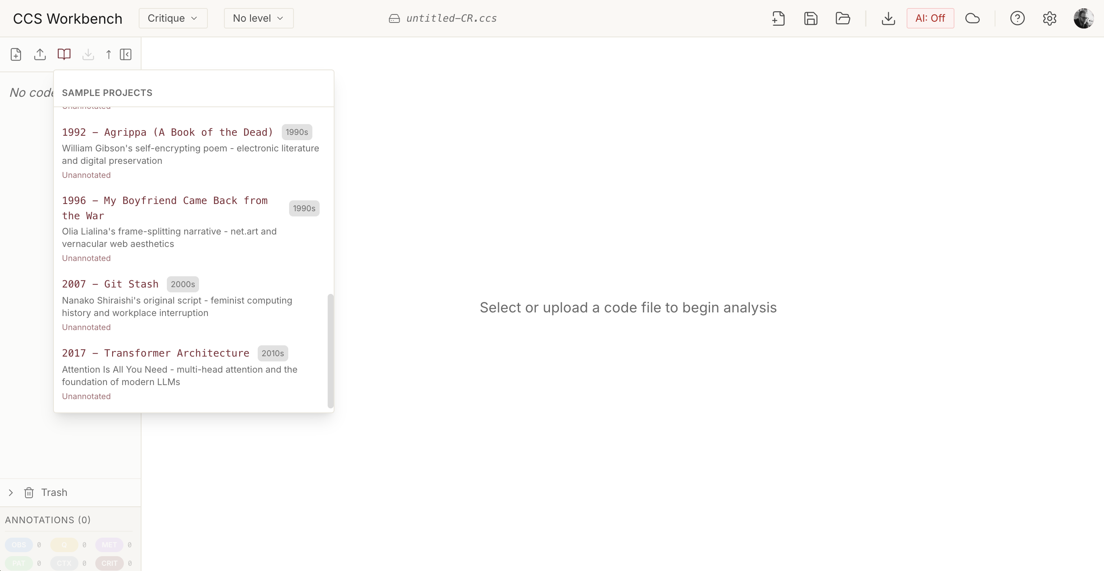Toggle the sample projects book icon
This screenshot has height=571, width=1104.
click(64, 54)
